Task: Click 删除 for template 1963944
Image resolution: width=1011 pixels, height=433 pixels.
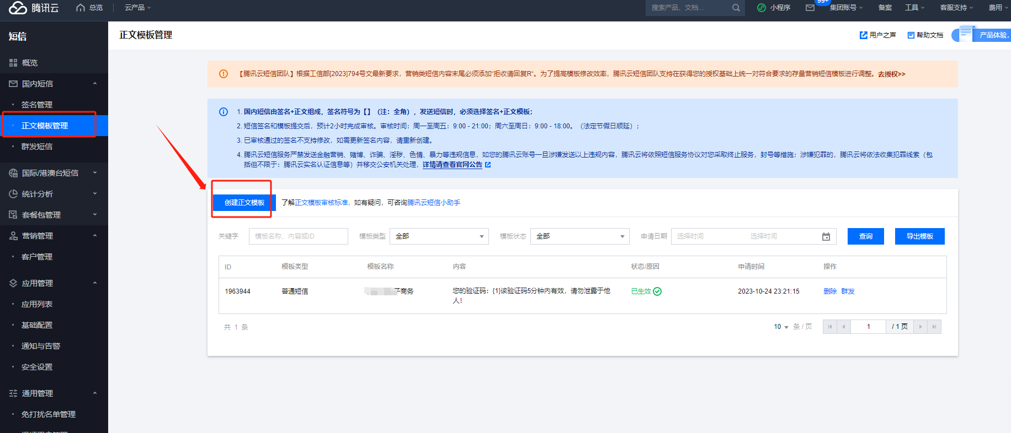Action: click(x=830, y=291)
